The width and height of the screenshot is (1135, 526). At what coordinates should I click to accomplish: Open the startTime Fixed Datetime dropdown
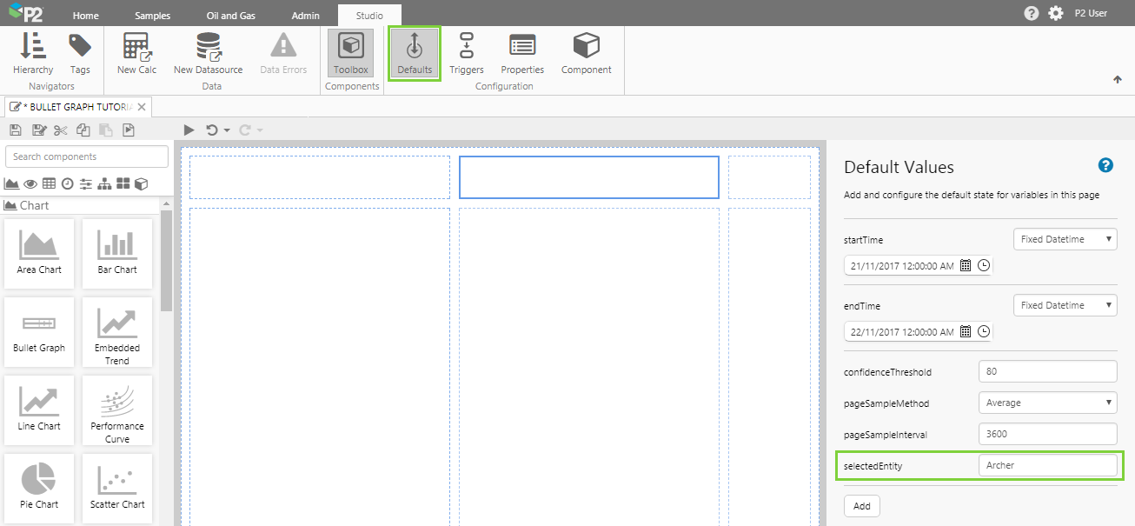[1065, 239]
